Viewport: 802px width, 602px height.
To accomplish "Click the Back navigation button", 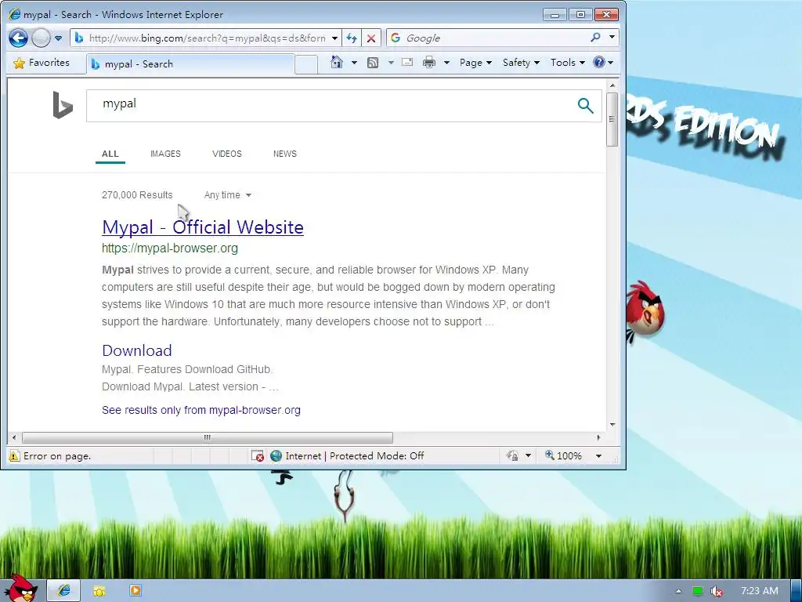I will pos(18,38).
